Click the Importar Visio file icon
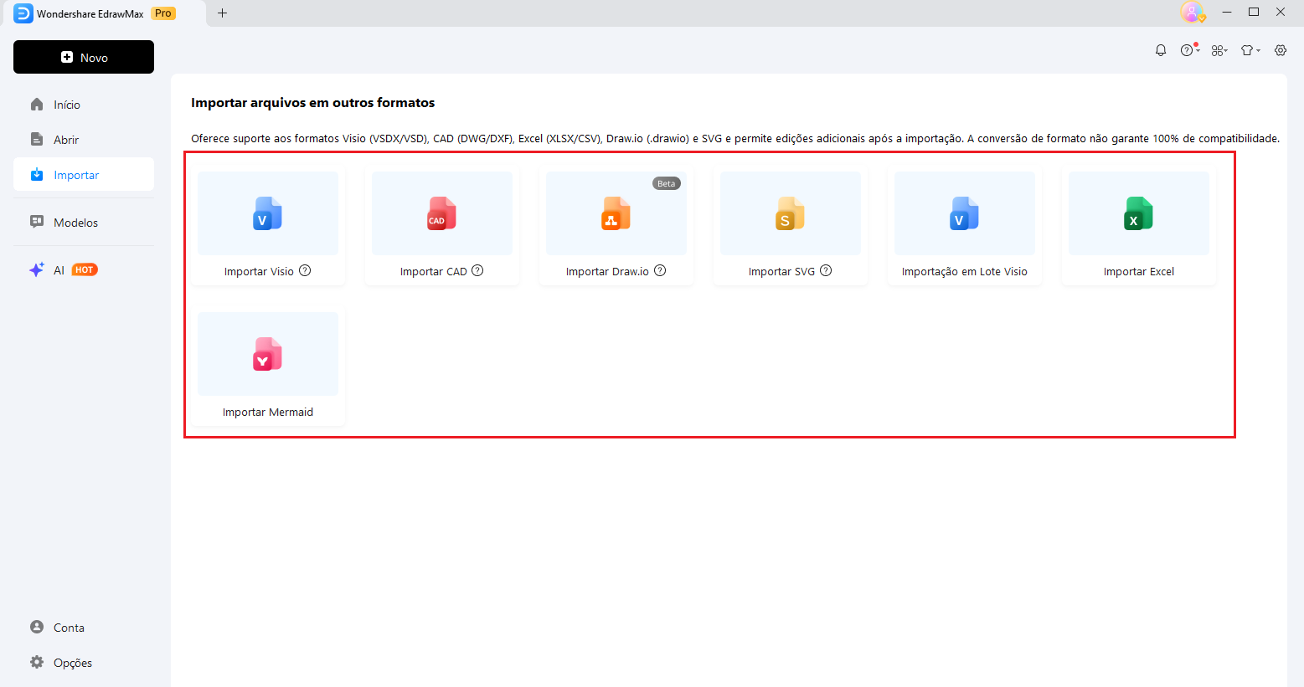Image resolution: width=1304 pixels, height=687 pixels. 267,213
